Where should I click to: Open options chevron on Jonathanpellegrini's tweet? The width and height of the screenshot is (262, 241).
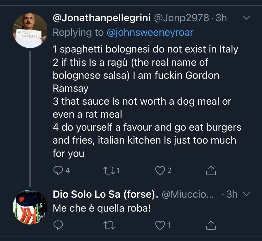pos(246,18)
